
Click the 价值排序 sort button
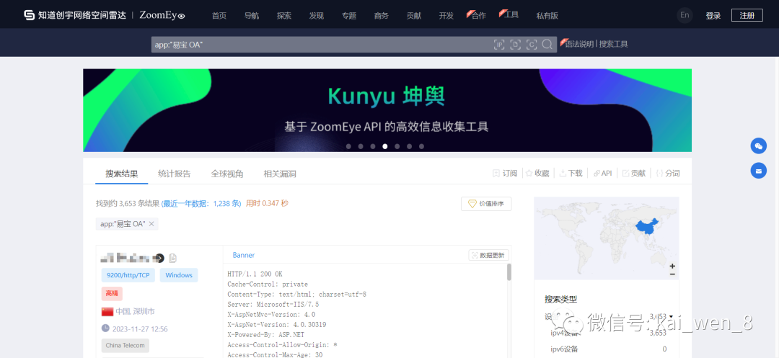point(486,204)
